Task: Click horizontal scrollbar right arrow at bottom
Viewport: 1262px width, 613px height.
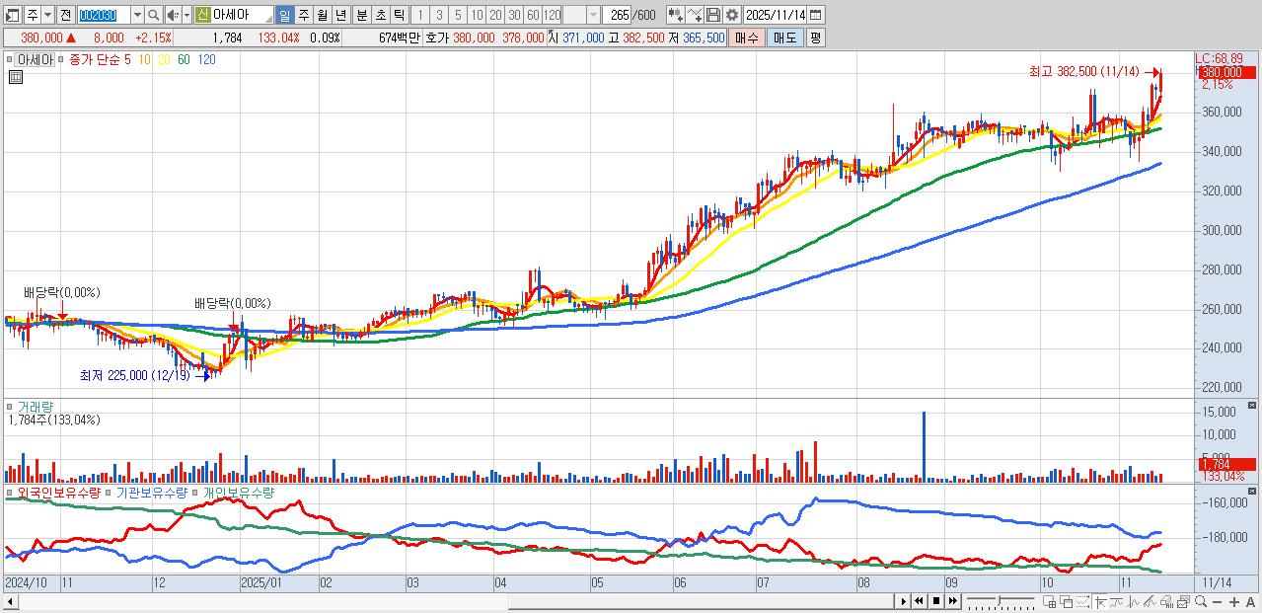Action: (904, 601)
